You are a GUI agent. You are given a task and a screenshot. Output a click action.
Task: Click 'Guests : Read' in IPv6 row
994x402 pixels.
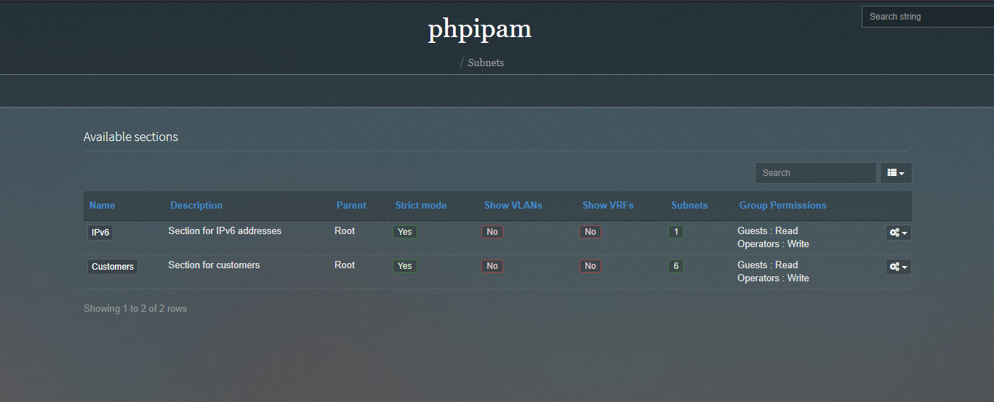point(767,230)
